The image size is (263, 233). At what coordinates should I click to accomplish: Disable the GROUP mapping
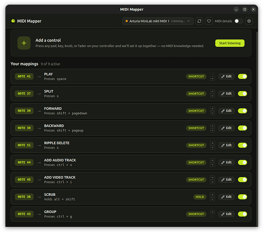(243, 214)
